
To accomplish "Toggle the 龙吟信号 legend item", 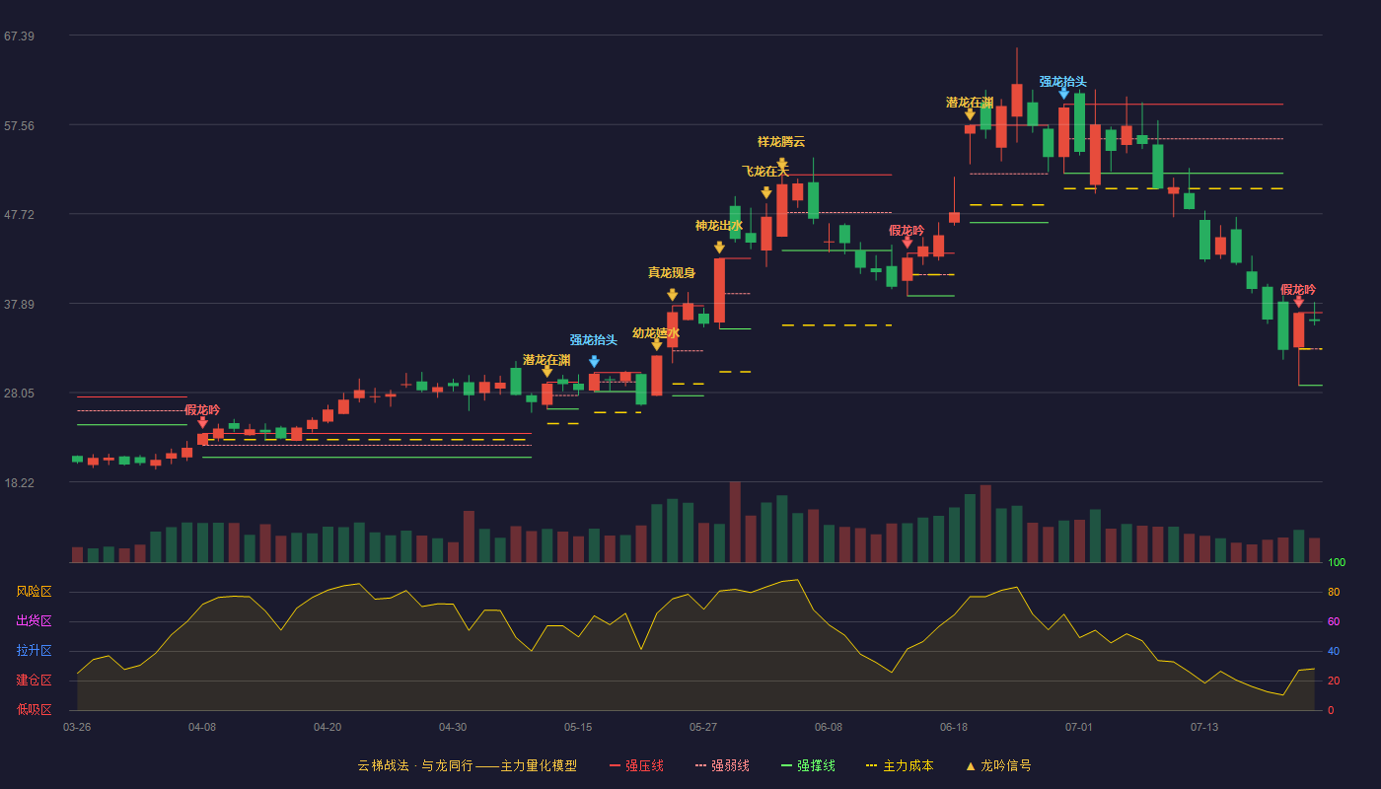I will click(997, 765).
